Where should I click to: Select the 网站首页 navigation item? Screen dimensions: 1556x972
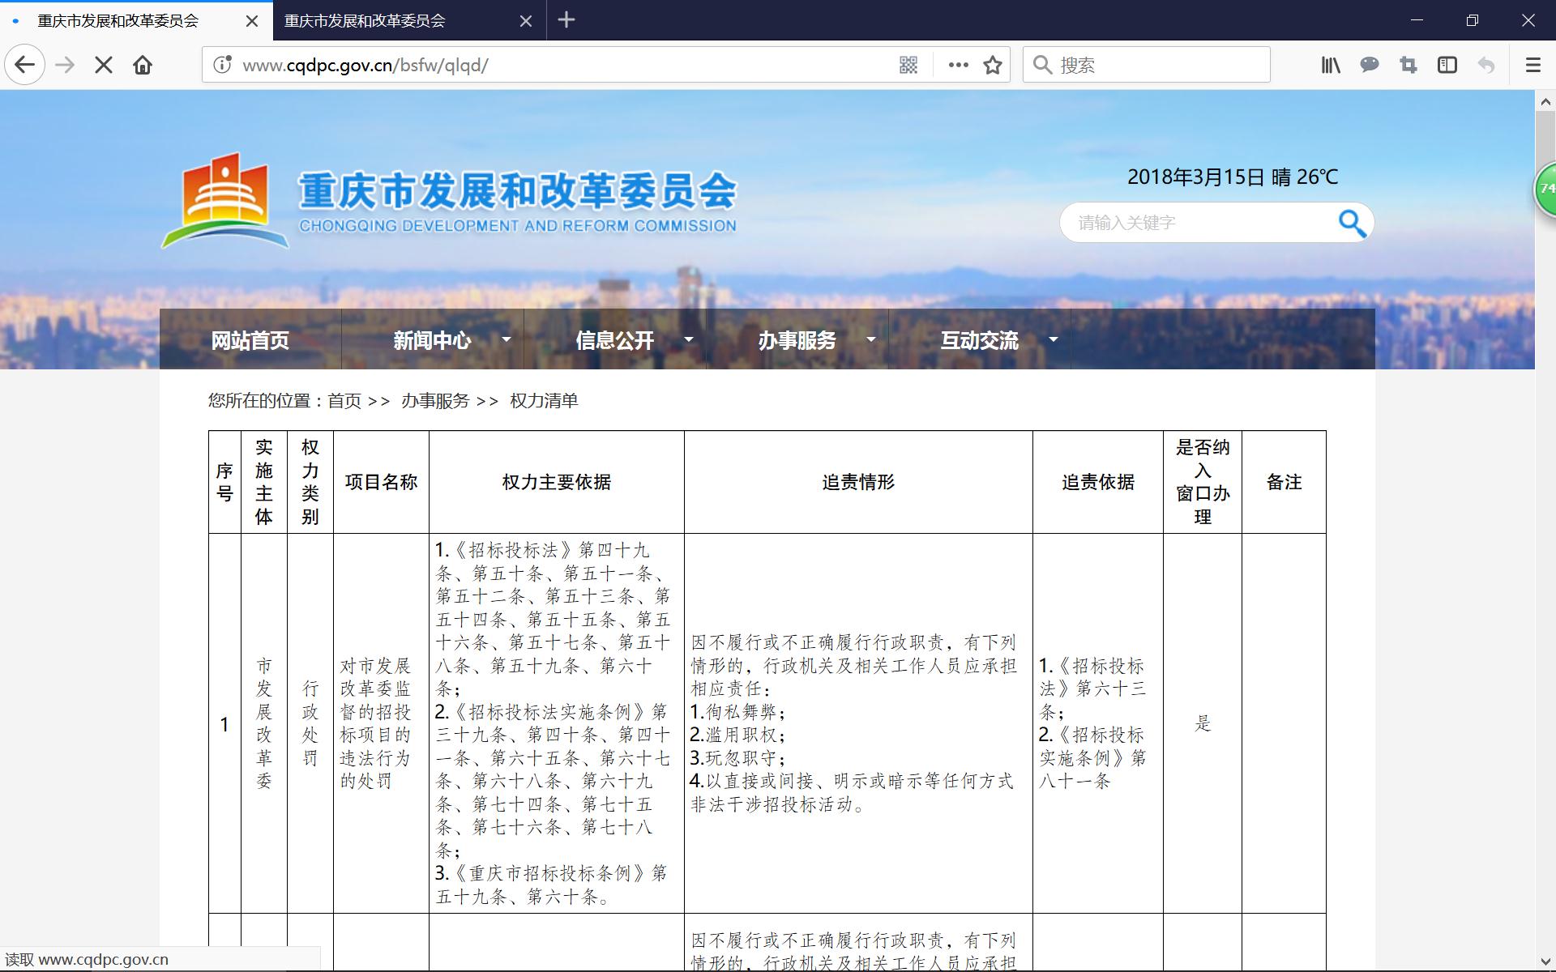[250, 340]
